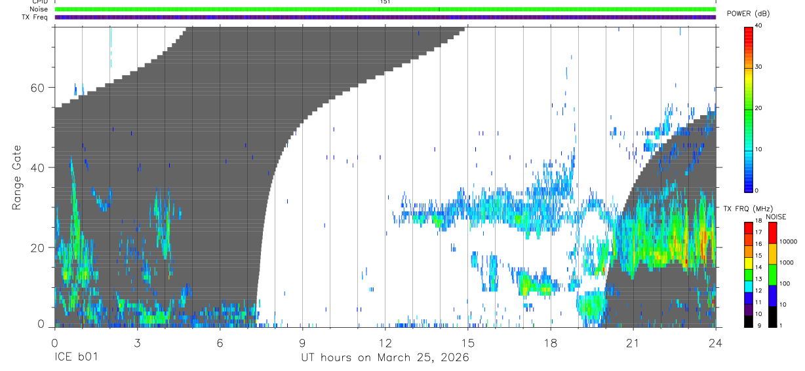Click the '10' tick on the POWER scale

tap(759, 149)
